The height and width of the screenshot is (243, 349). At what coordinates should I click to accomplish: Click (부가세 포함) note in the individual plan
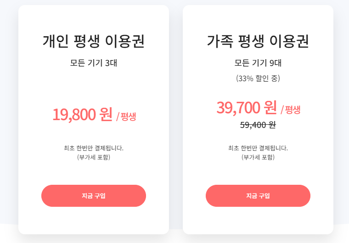(94, 157)
